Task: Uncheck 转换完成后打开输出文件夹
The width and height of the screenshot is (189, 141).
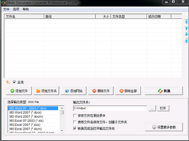Action: pyautogui.click(x=75, y=128)
